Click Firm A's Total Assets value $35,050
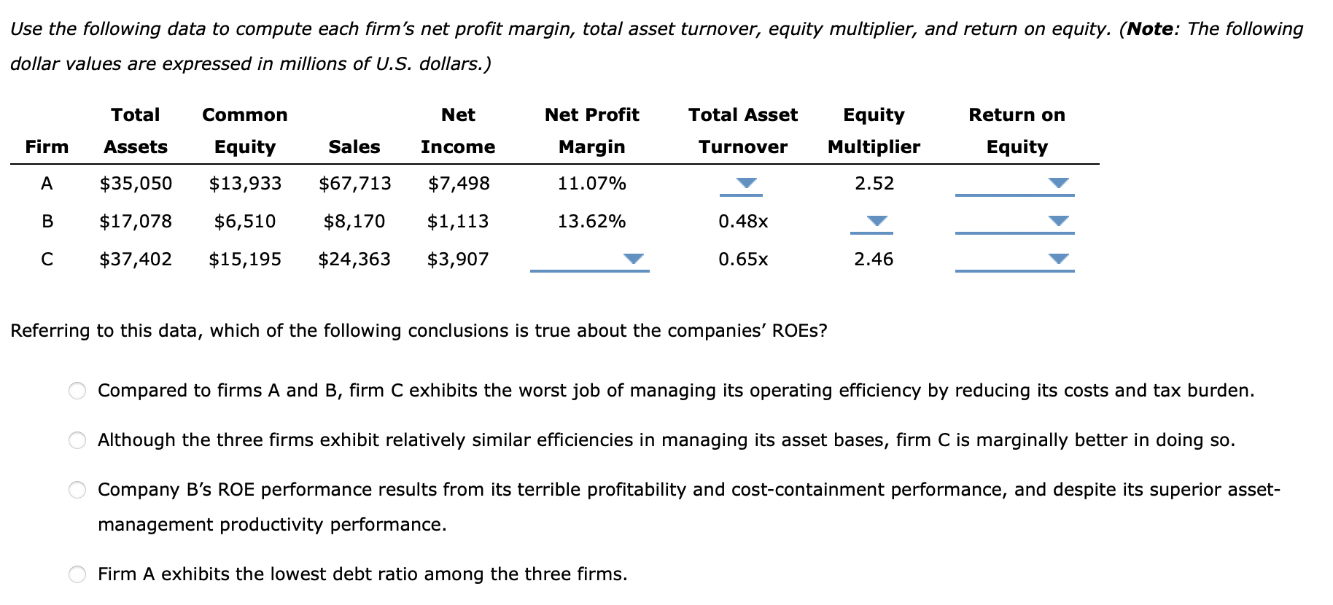The height and width of the screenshot is (605, 1333). [x=136, y=184]
